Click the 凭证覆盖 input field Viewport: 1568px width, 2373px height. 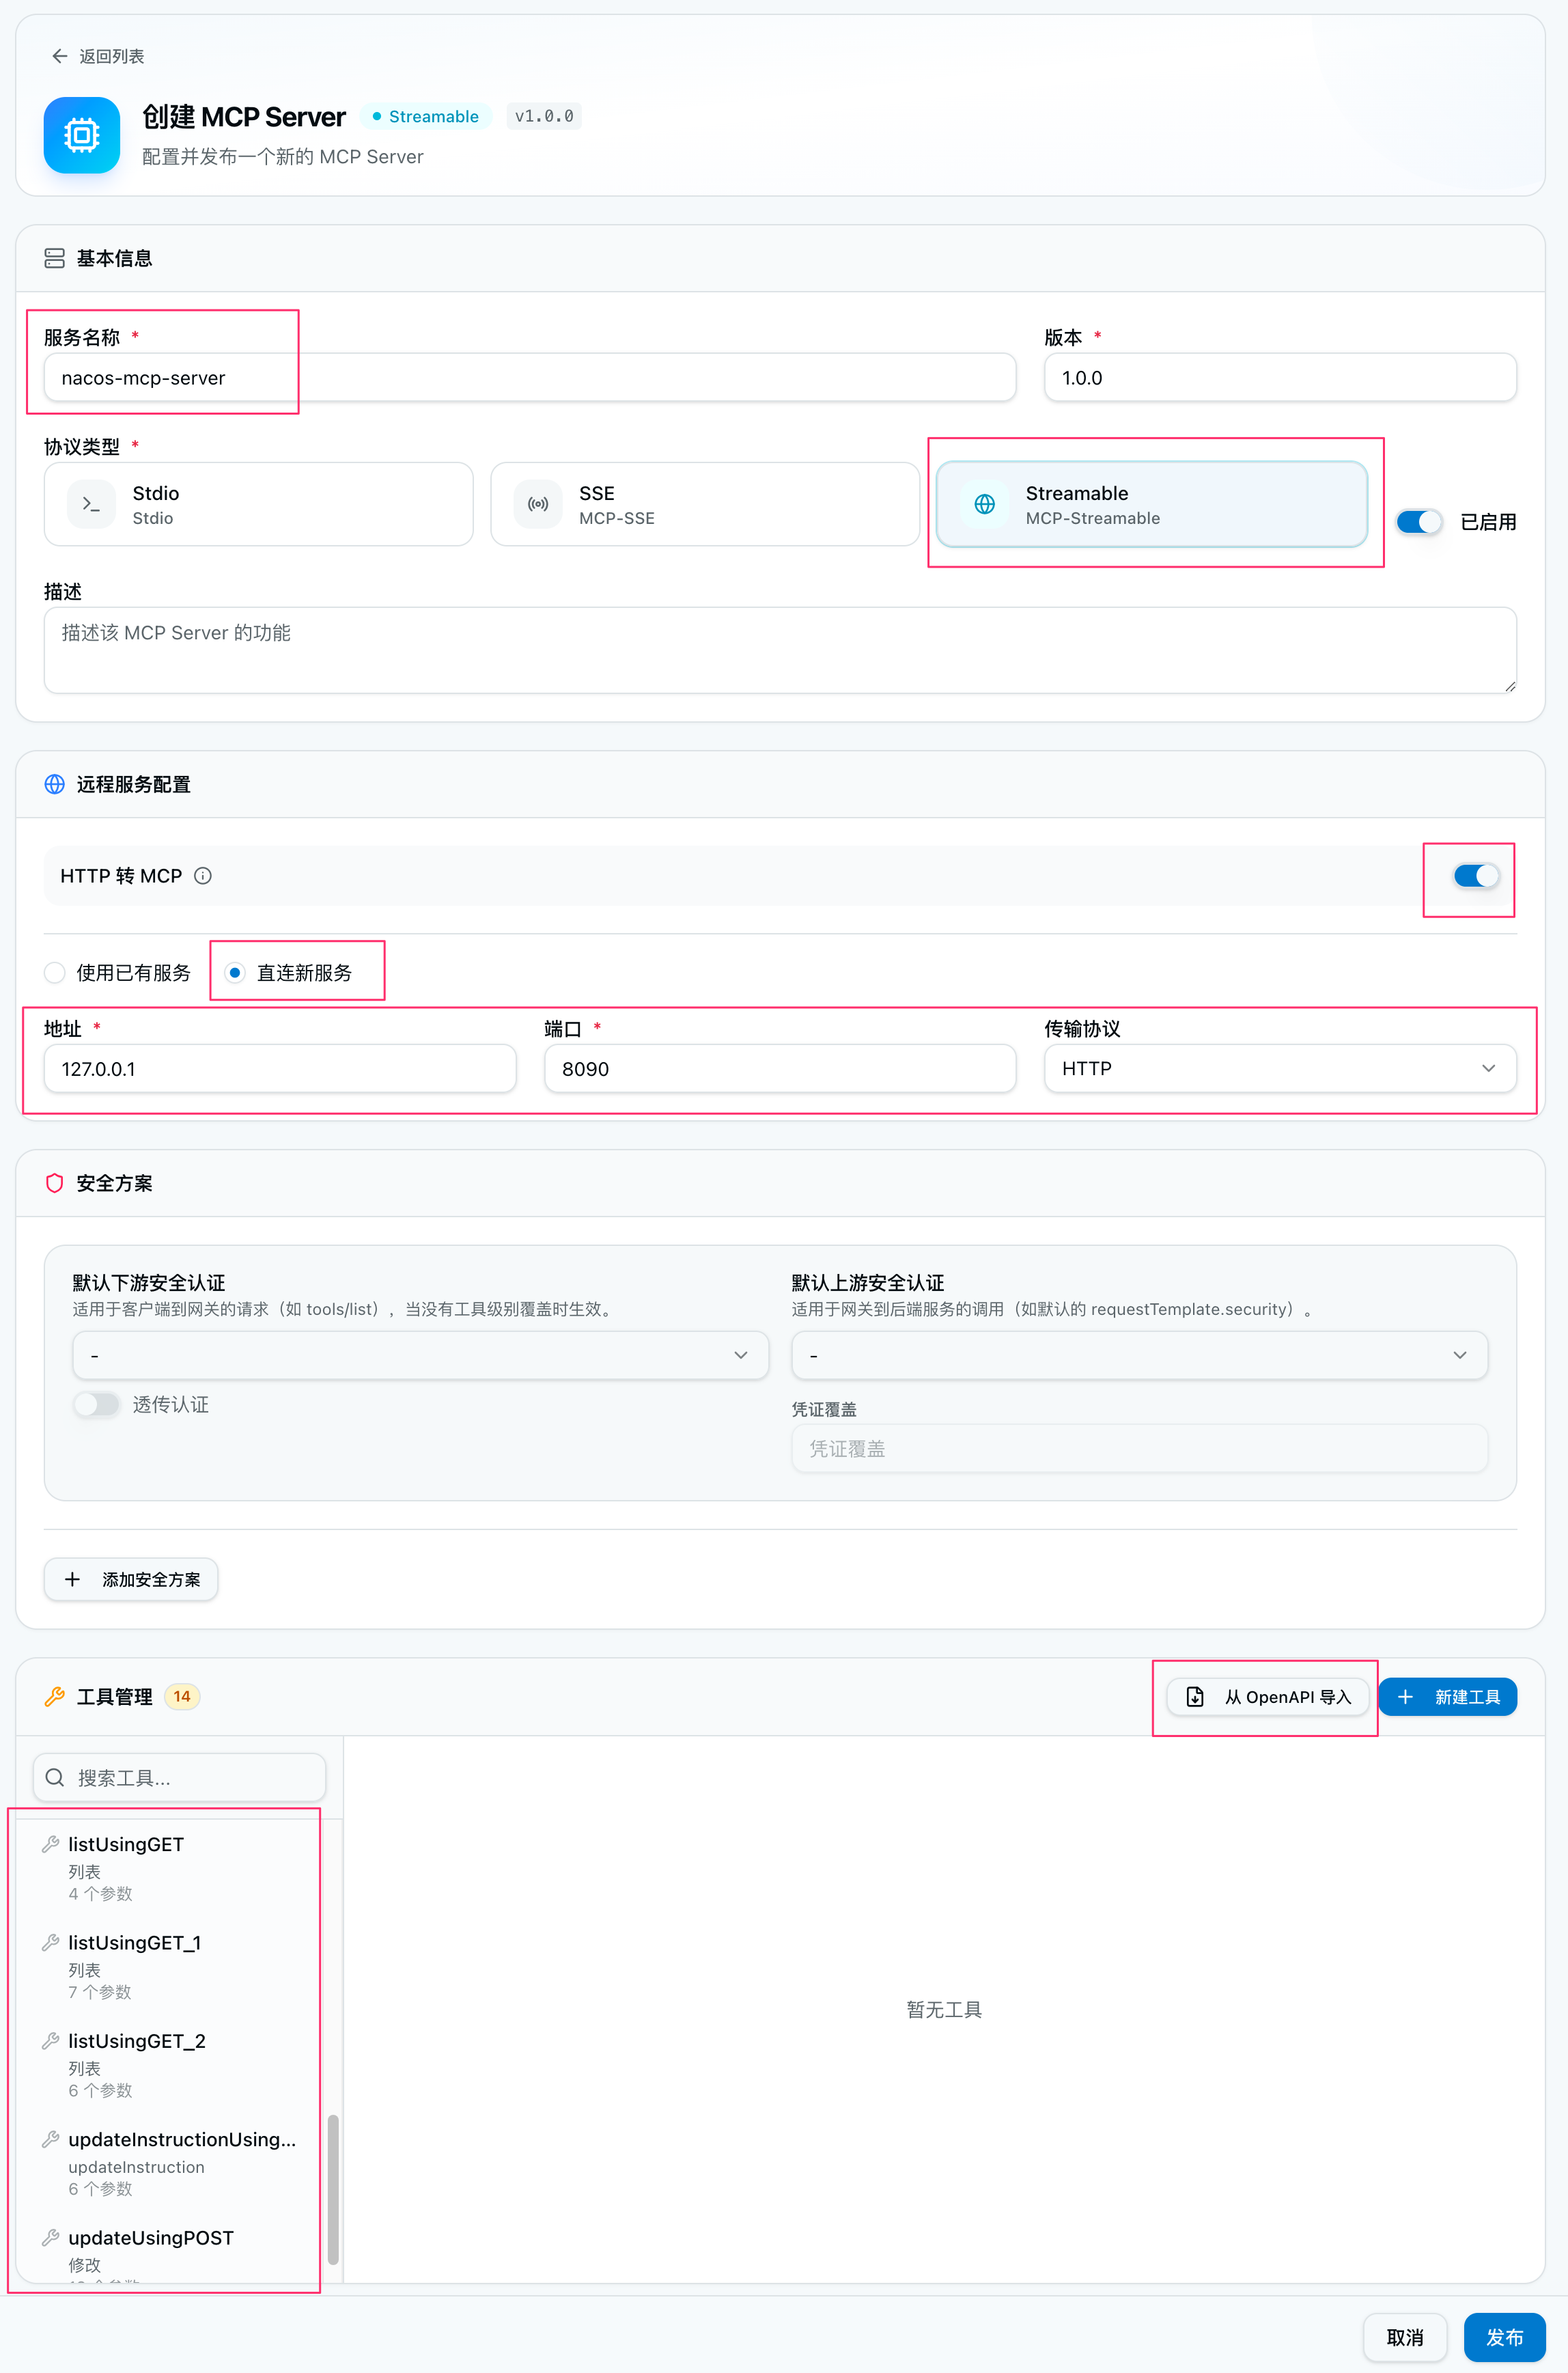pos(1140,1448)
